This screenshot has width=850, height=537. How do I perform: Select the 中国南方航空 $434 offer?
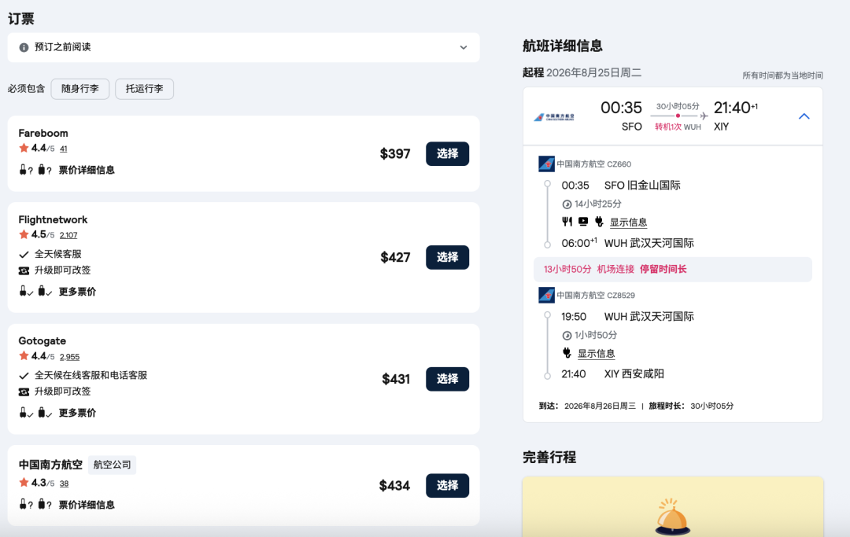(447, 485)
